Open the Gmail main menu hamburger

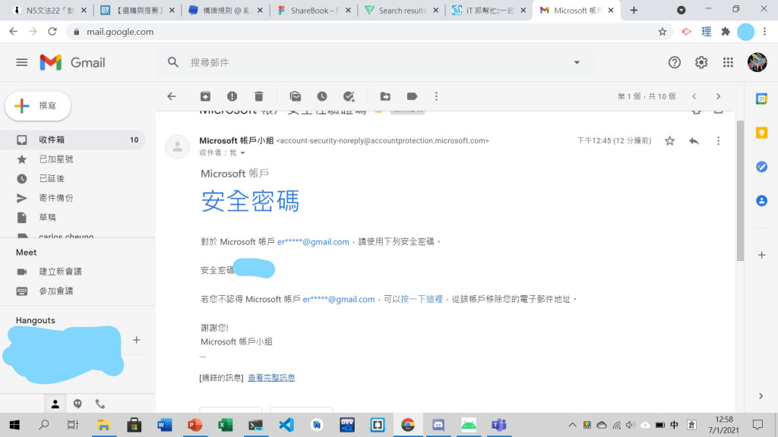pyautogui.click(x=22, y=62)
